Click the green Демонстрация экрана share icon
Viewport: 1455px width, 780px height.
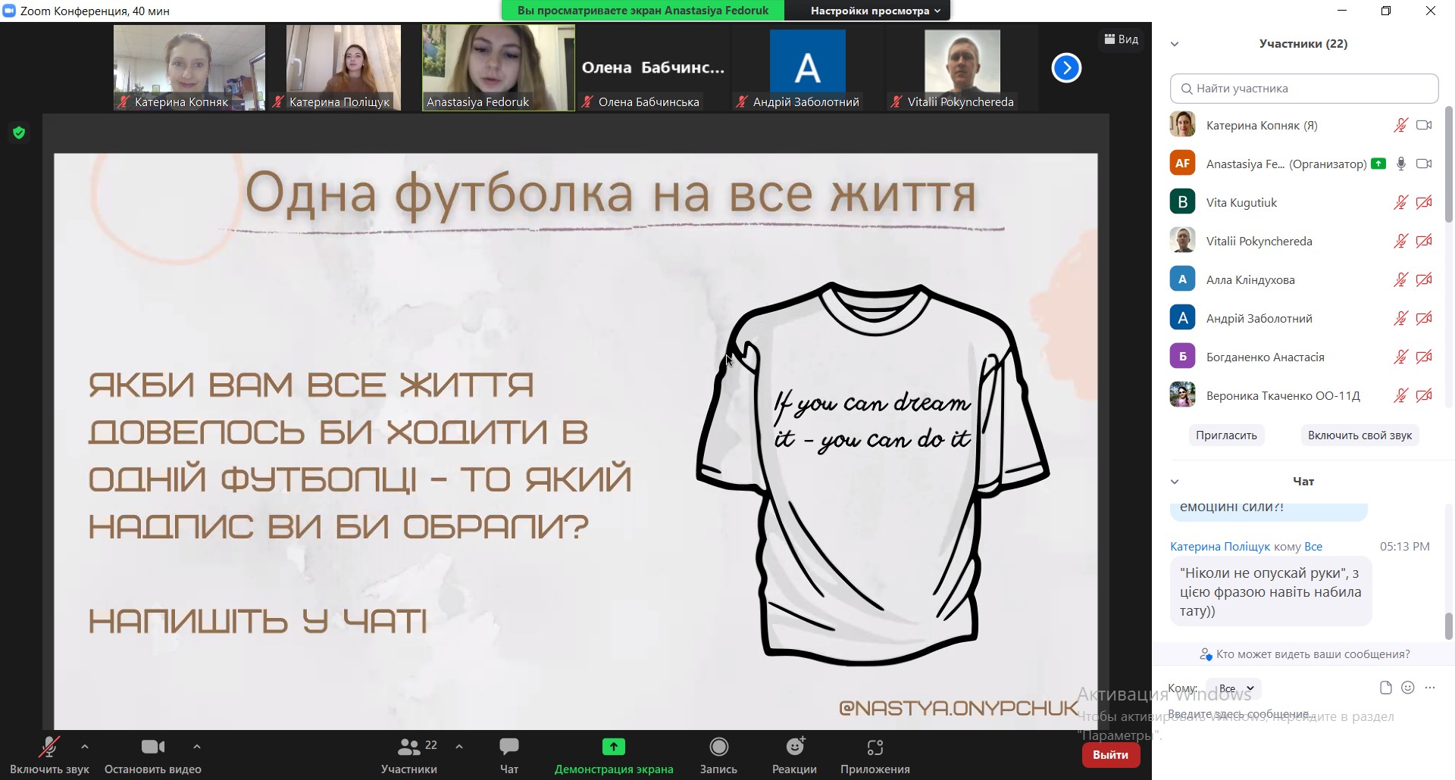tap(613, 747)
